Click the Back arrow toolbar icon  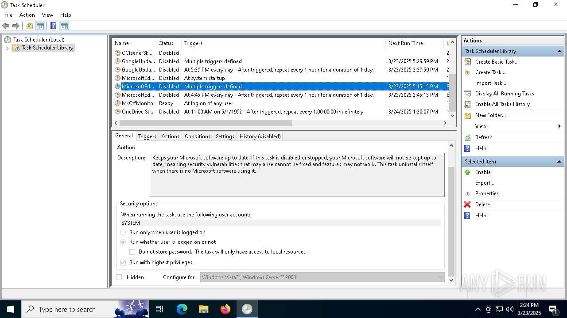click(x=6, y=26)
